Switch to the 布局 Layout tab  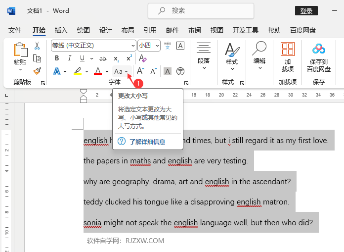(128, 30)
